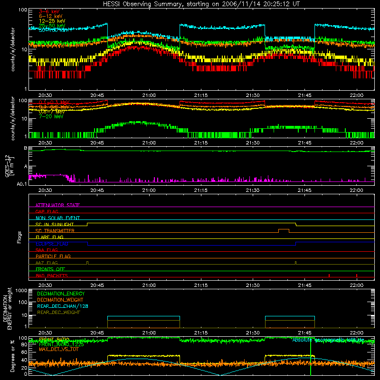Select the "3-6 keV" legend label
The height and width of the screenshot is (380, 380).
(x=49, y=11)
